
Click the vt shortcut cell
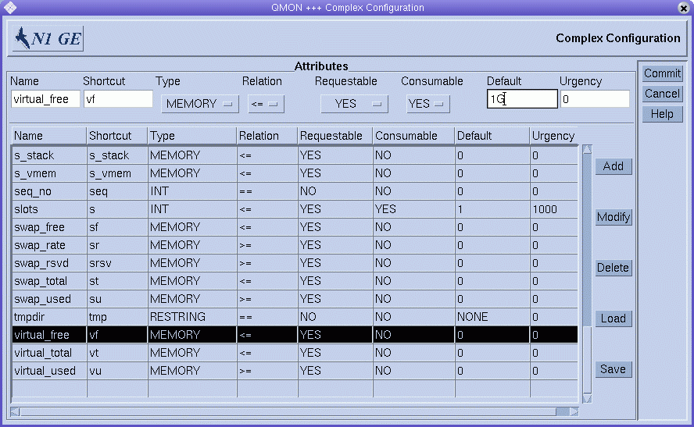[x=117, y=353]
